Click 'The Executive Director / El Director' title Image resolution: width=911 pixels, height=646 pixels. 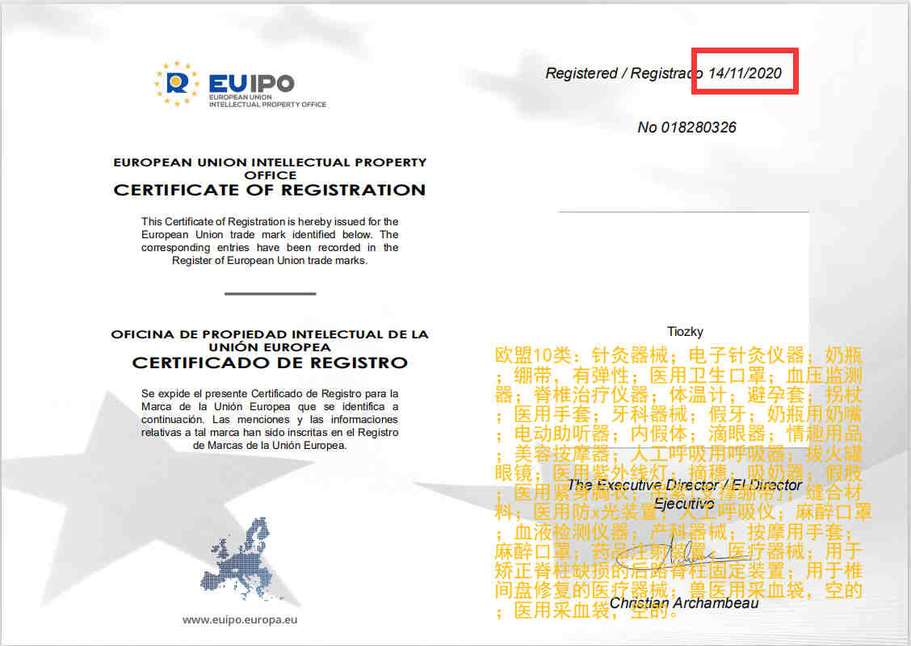coord(684,494)
